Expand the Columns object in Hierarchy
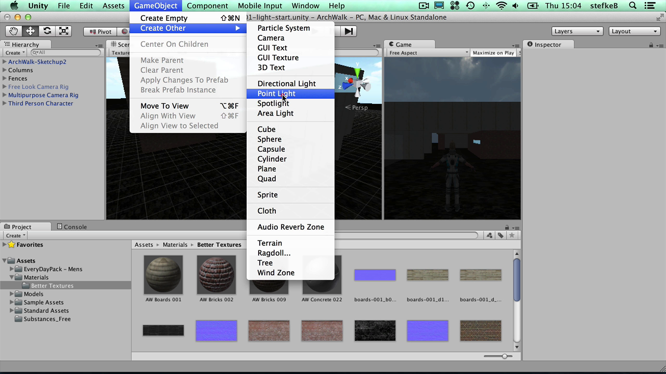The width and height of the screenshot is (666, 374). point(5,70)
